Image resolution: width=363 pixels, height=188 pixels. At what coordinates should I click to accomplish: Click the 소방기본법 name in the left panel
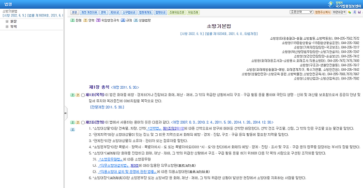10,11
